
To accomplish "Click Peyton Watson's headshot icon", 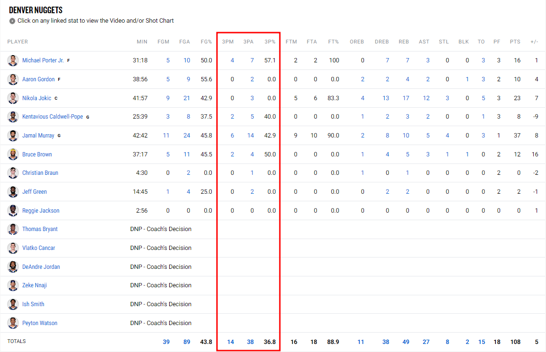I will tap(13, 323).
